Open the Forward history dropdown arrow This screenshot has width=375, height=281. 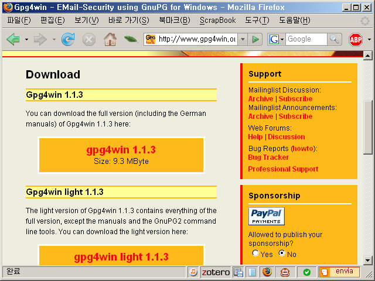(x=54, y=39)
